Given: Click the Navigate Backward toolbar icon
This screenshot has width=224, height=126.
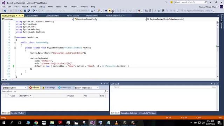Looking at the screenshot, I should tap(5, 11).
